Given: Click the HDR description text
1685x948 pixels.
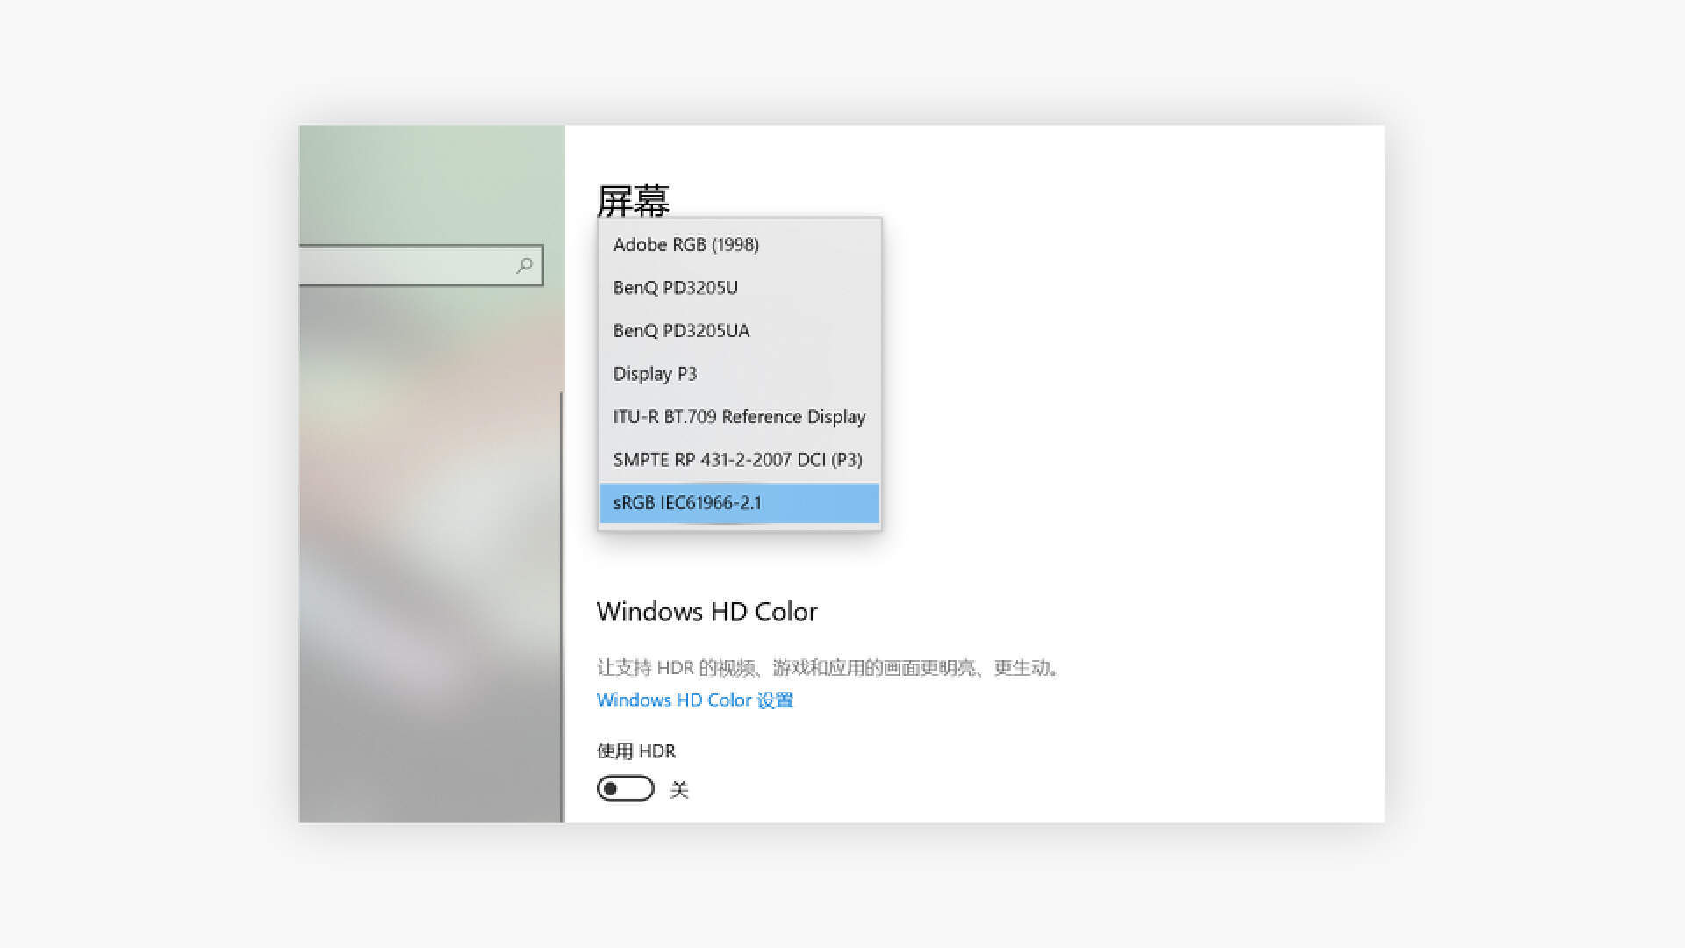Looking at the screenshot, I should click(x=829, y=667).
